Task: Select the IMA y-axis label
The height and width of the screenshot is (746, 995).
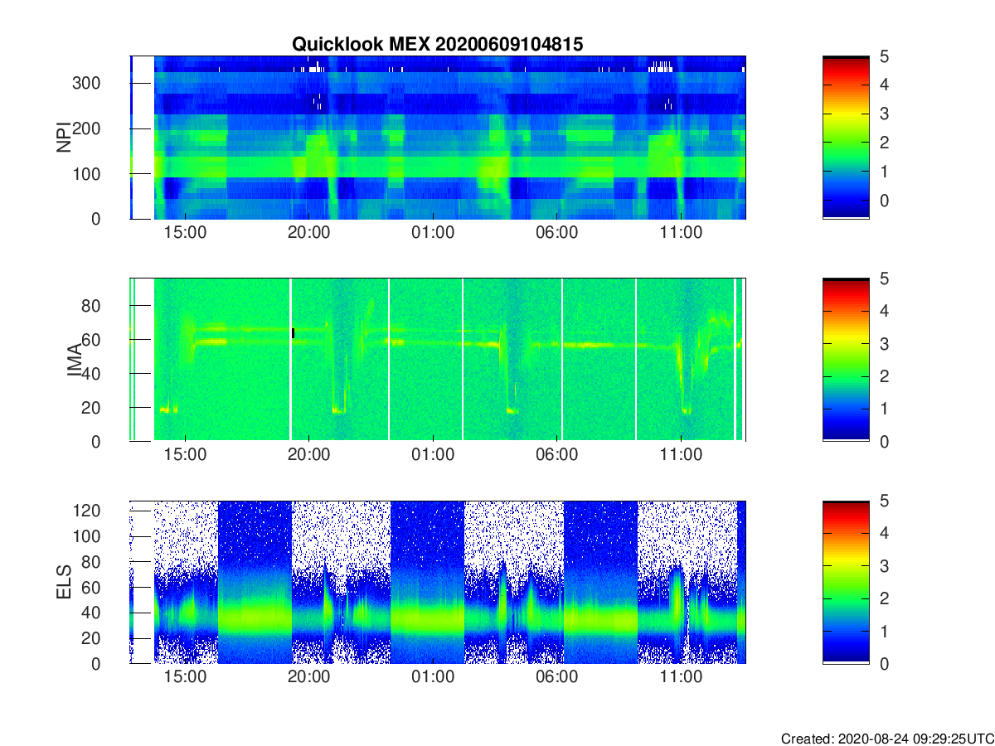Action: (x=74, y=360)
